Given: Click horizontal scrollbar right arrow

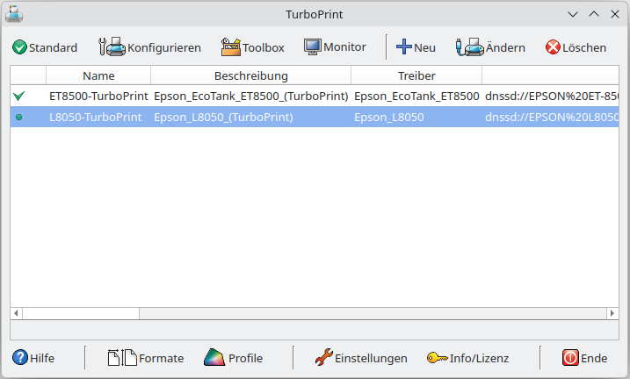Looking at the screenshot, I should pos(612,313).
